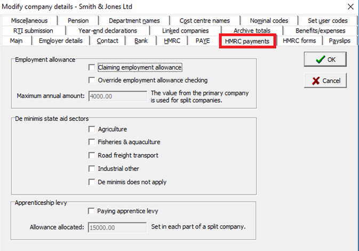This screenshot has height=251, width=359.
Task: Switch to the Bank tab
Action: click(x=141, y=41)
